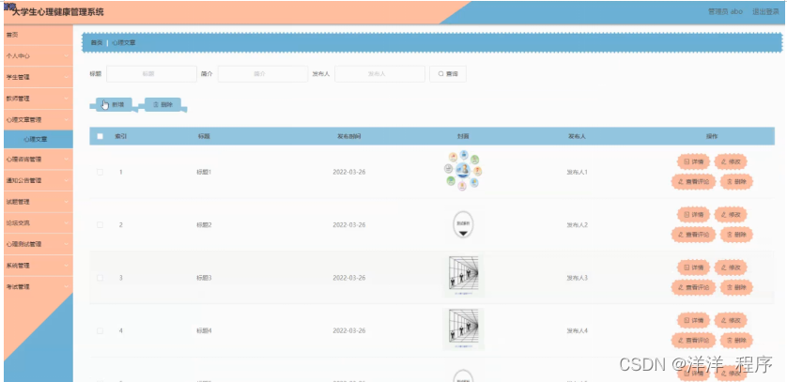
Task: Open cover thumbnail of row 标题2
Action: 463,224
